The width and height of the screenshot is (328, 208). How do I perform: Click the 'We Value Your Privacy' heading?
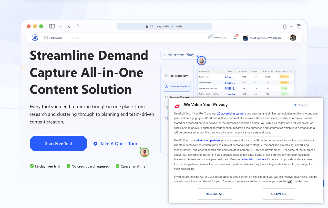coord(206,105)
